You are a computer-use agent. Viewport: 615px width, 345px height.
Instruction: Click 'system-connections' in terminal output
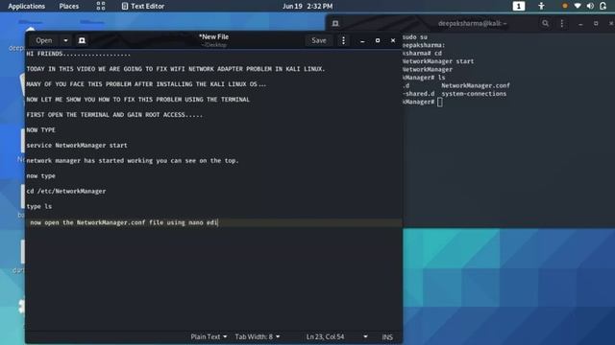474,94
